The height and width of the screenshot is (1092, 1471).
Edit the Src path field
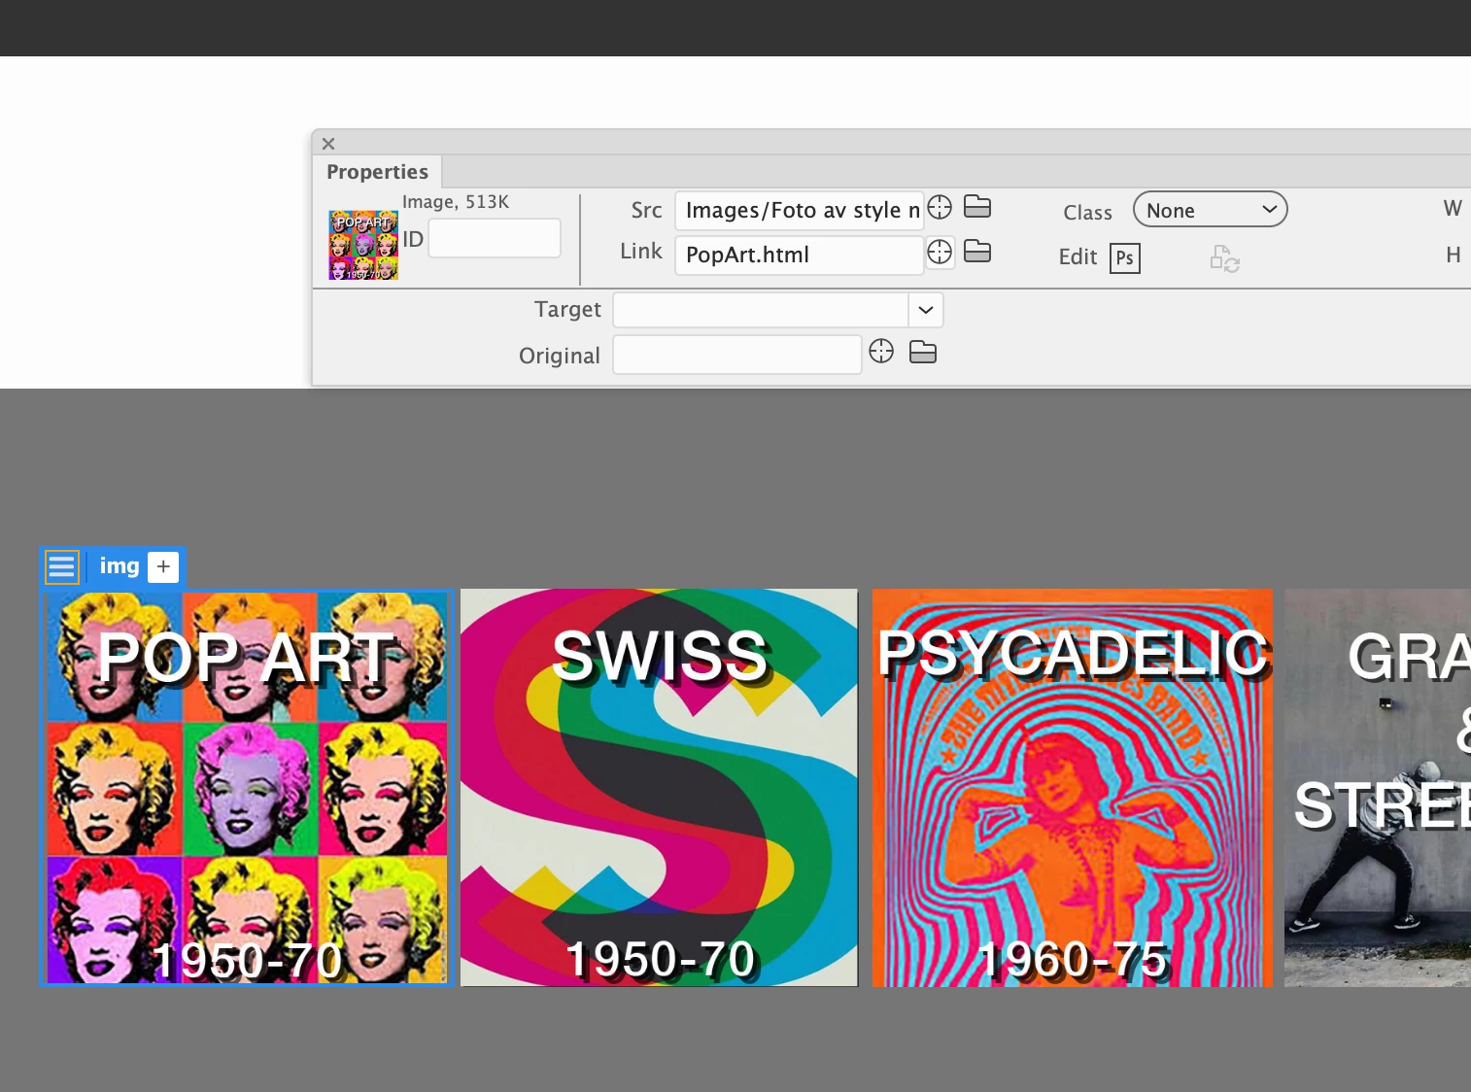coord(800,210)
